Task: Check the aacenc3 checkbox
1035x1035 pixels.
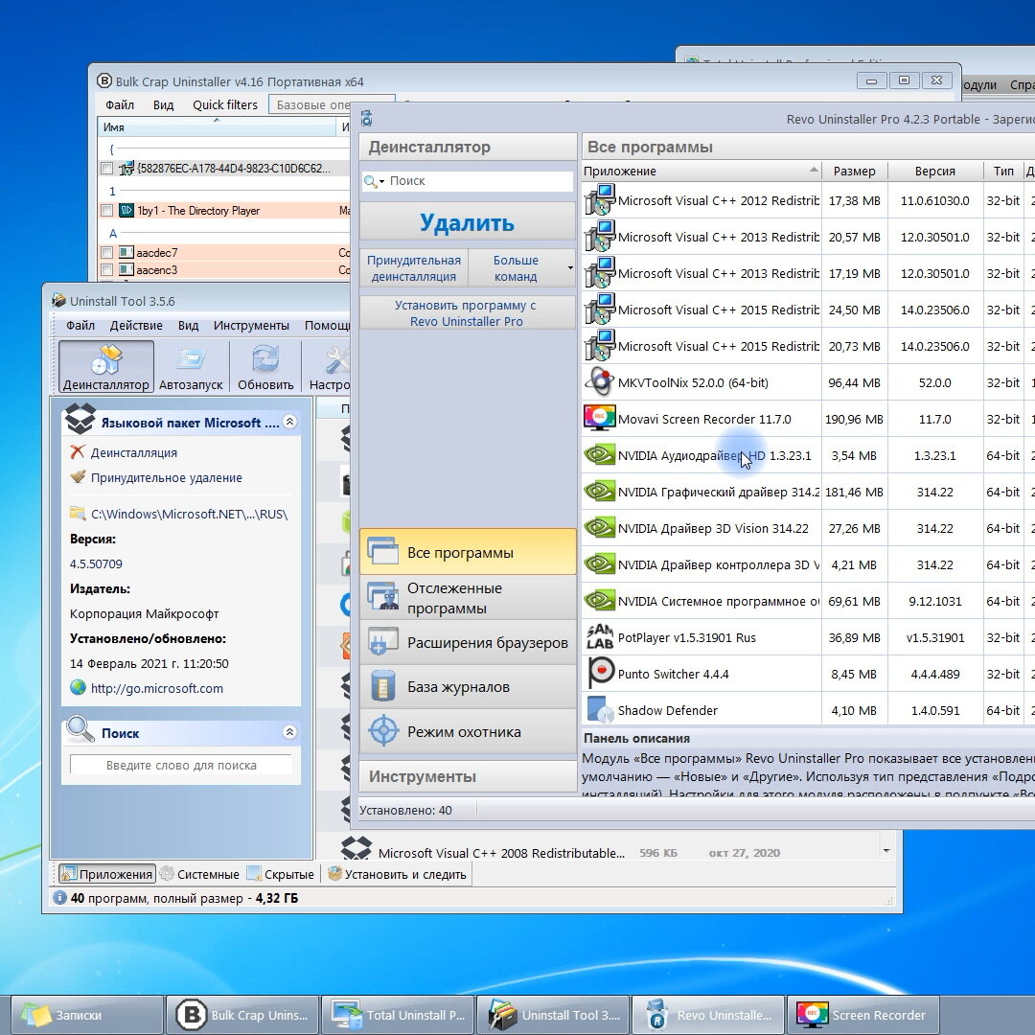Action: pos(107,269)
